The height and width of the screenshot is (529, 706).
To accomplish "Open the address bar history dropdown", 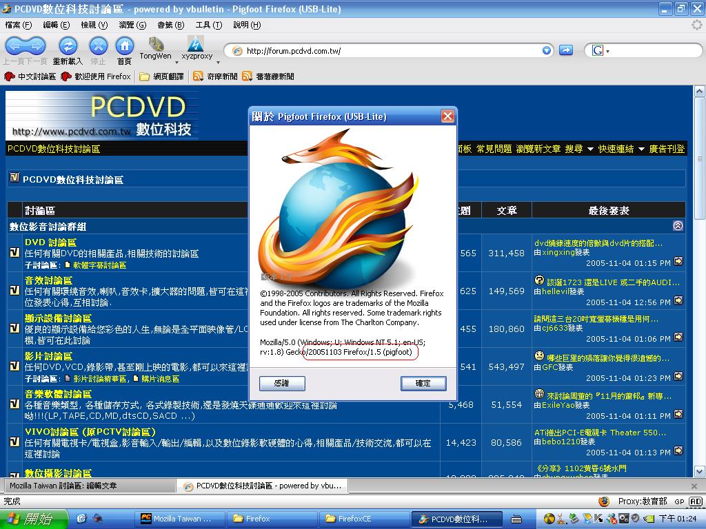I will 547,50.
